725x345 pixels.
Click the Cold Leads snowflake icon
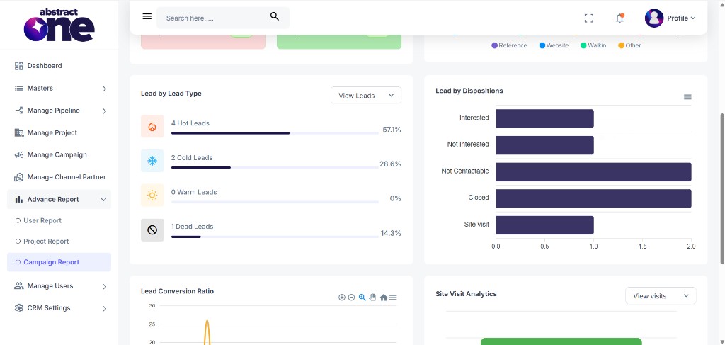(152, 161)
